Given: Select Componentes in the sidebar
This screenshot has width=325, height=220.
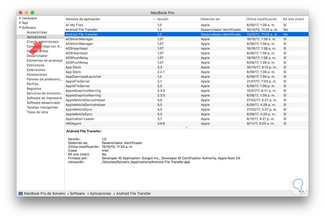Looking at the screenshot, I should click(x=37, y=51).
